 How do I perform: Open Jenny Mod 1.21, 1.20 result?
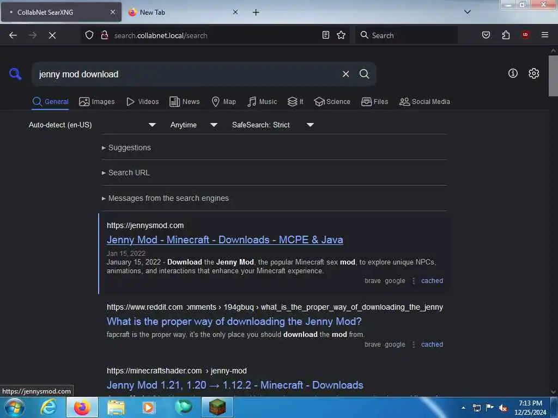coord(235,385)
